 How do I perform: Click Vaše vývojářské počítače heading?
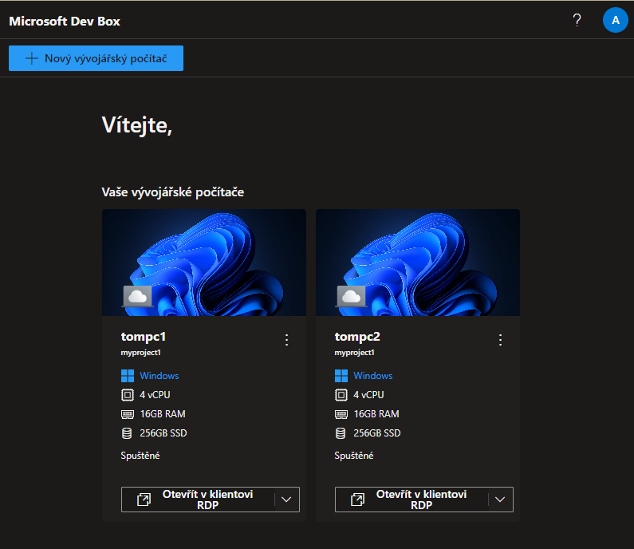pos(172,192)
